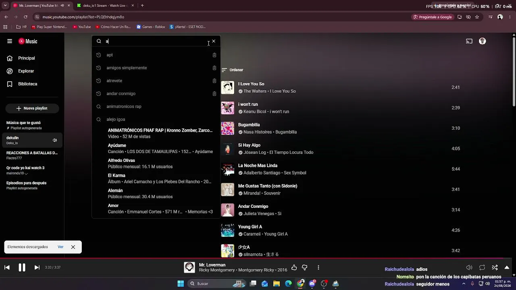
Task: Open the account avatar menu
Action: point(483,41)
